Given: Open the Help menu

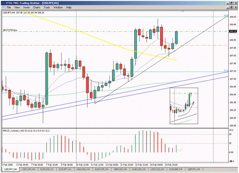Looking at the screenshot, I should click(69, 7).
